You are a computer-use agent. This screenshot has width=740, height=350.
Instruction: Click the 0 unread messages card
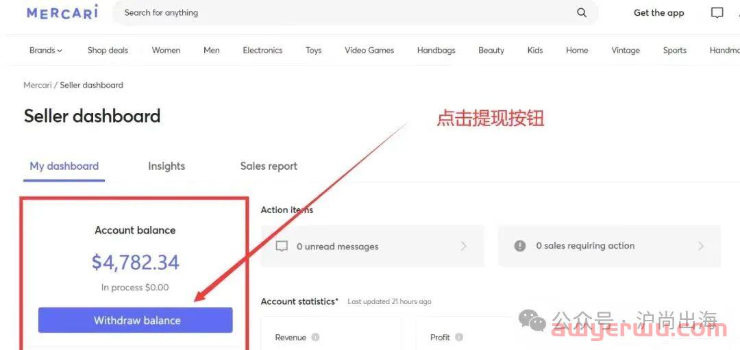[372, 246]
